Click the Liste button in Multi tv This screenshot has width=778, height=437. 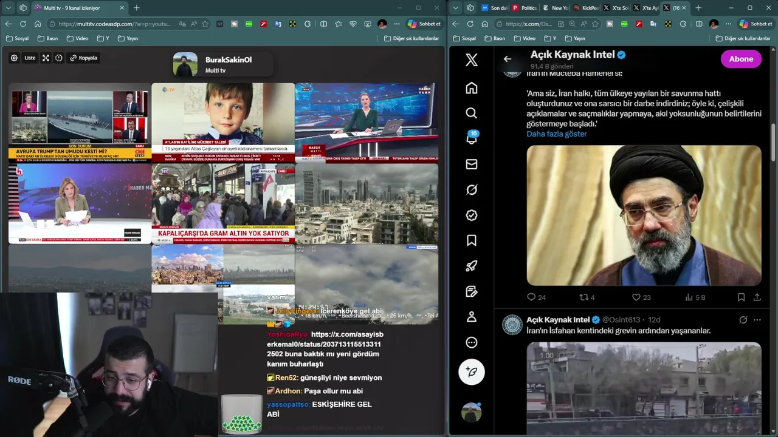click(x=30, y=58)
